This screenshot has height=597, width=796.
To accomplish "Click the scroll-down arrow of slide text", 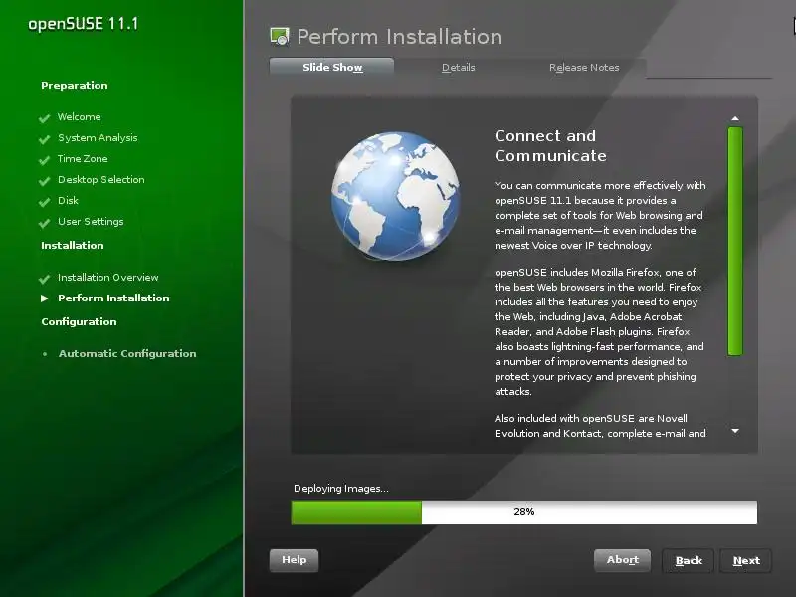I will [735, 431].
